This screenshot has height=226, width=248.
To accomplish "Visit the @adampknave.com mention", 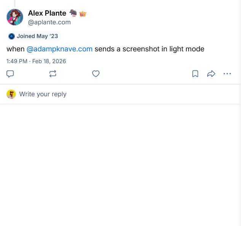I will 60,49.
